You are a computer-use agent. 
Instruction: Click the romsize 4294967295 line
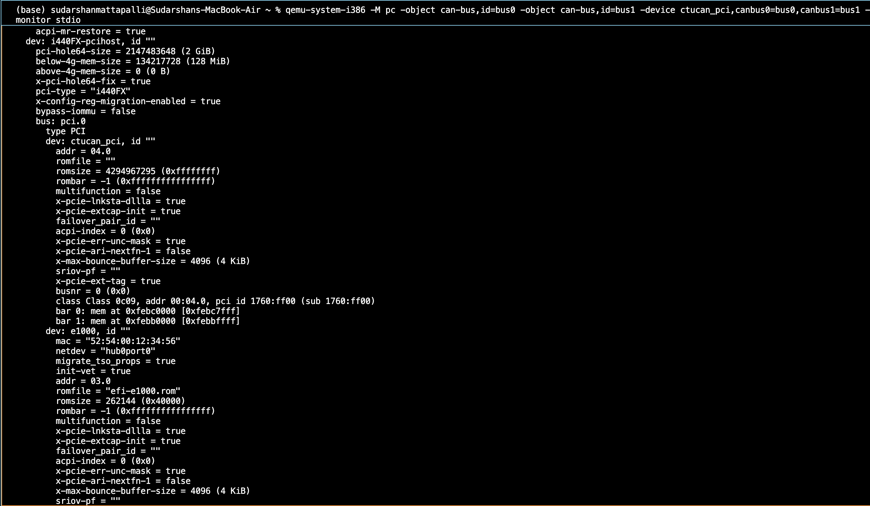[x=138, y=171]
